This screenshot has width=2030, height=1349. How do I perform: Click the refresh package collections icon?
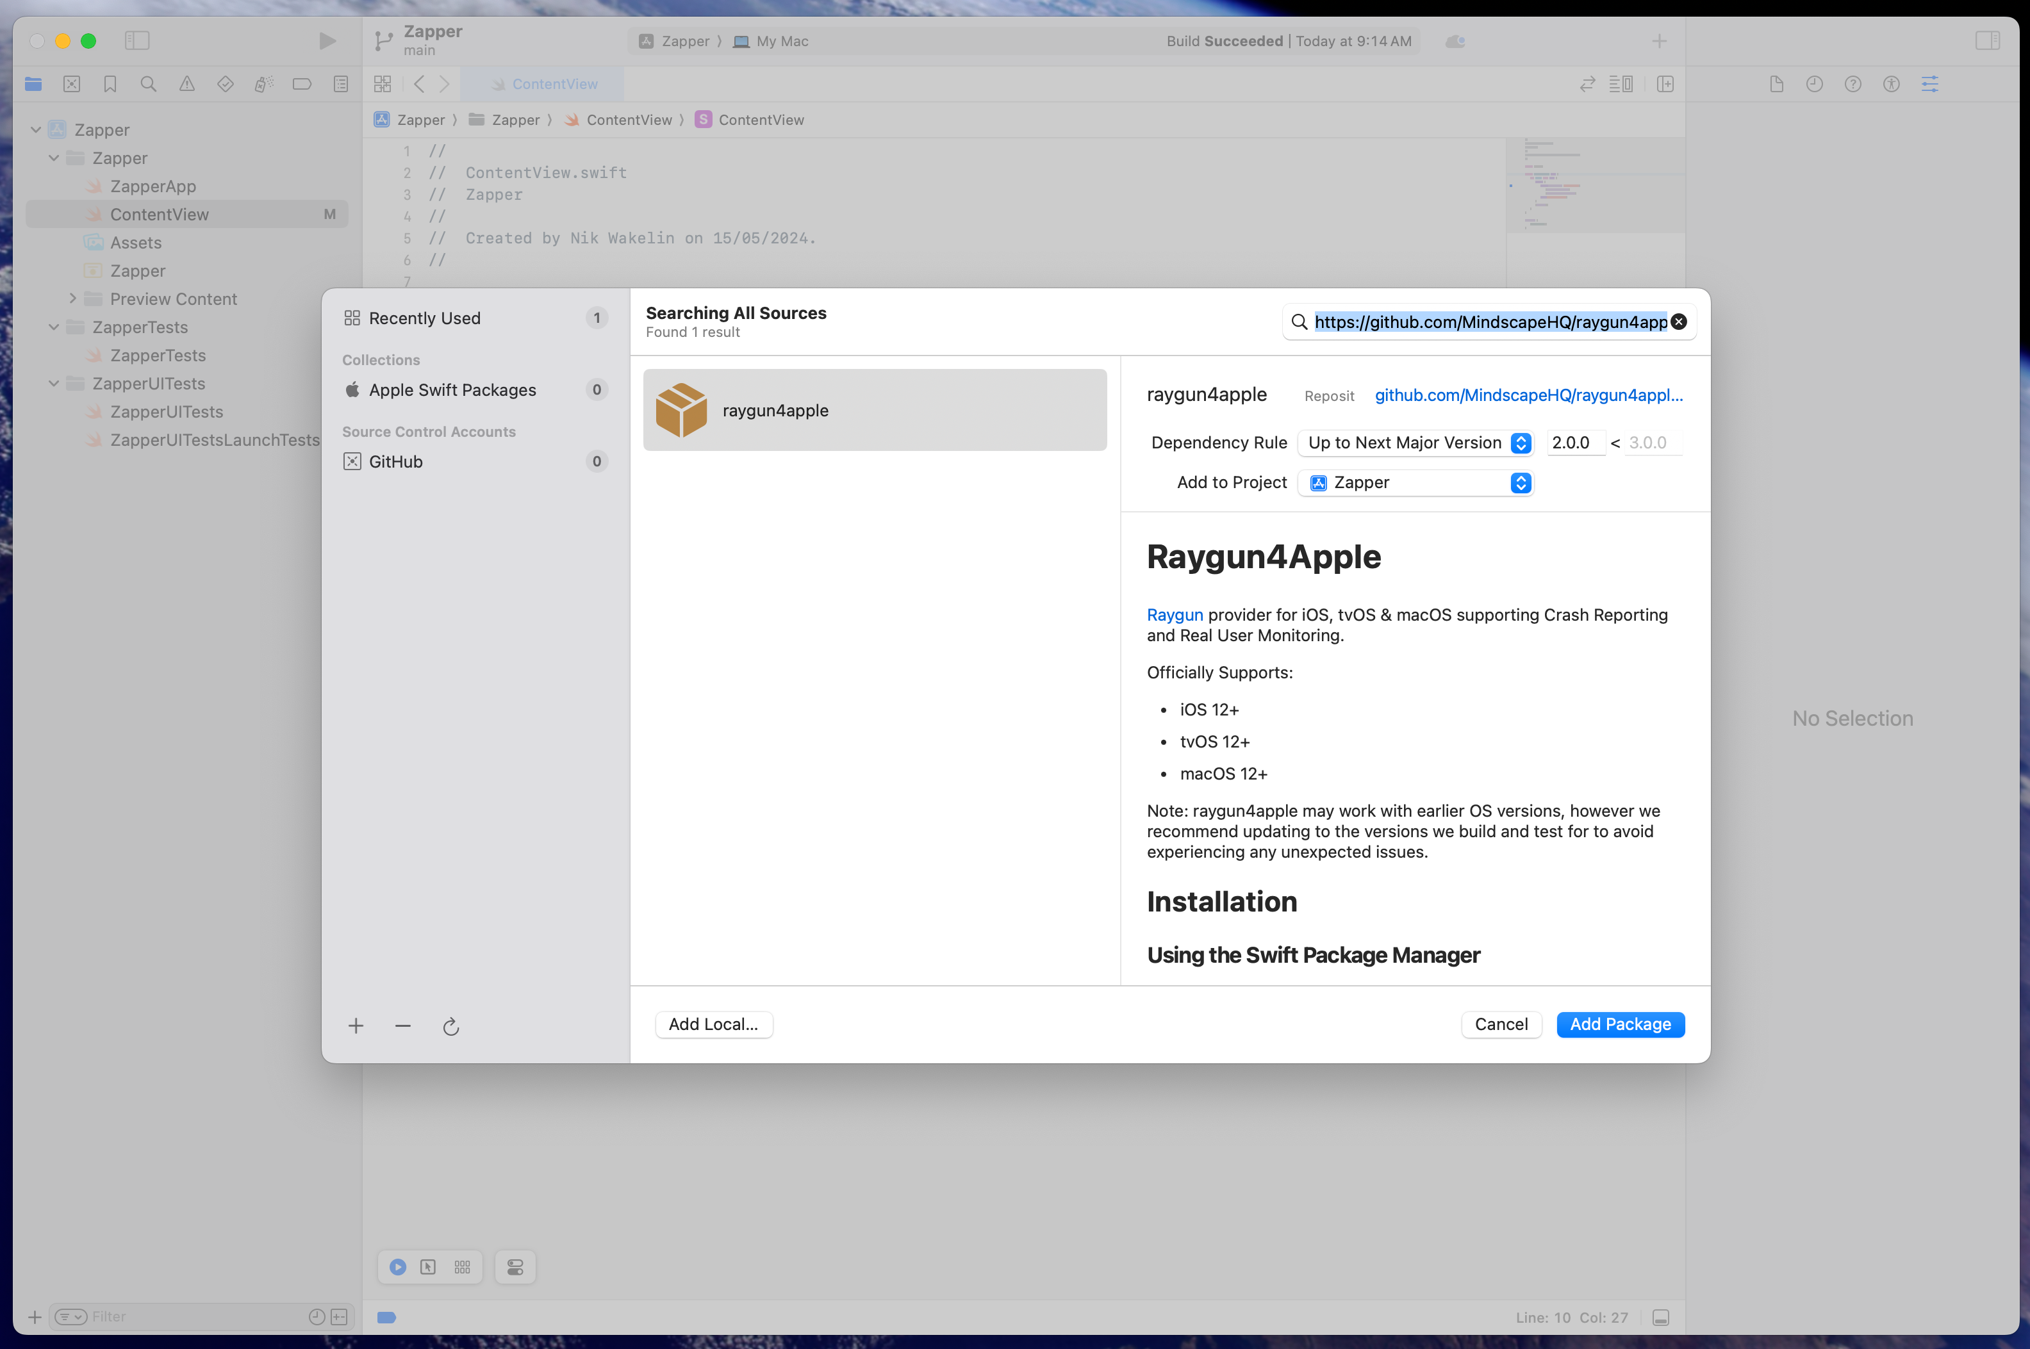(451, 1026)
